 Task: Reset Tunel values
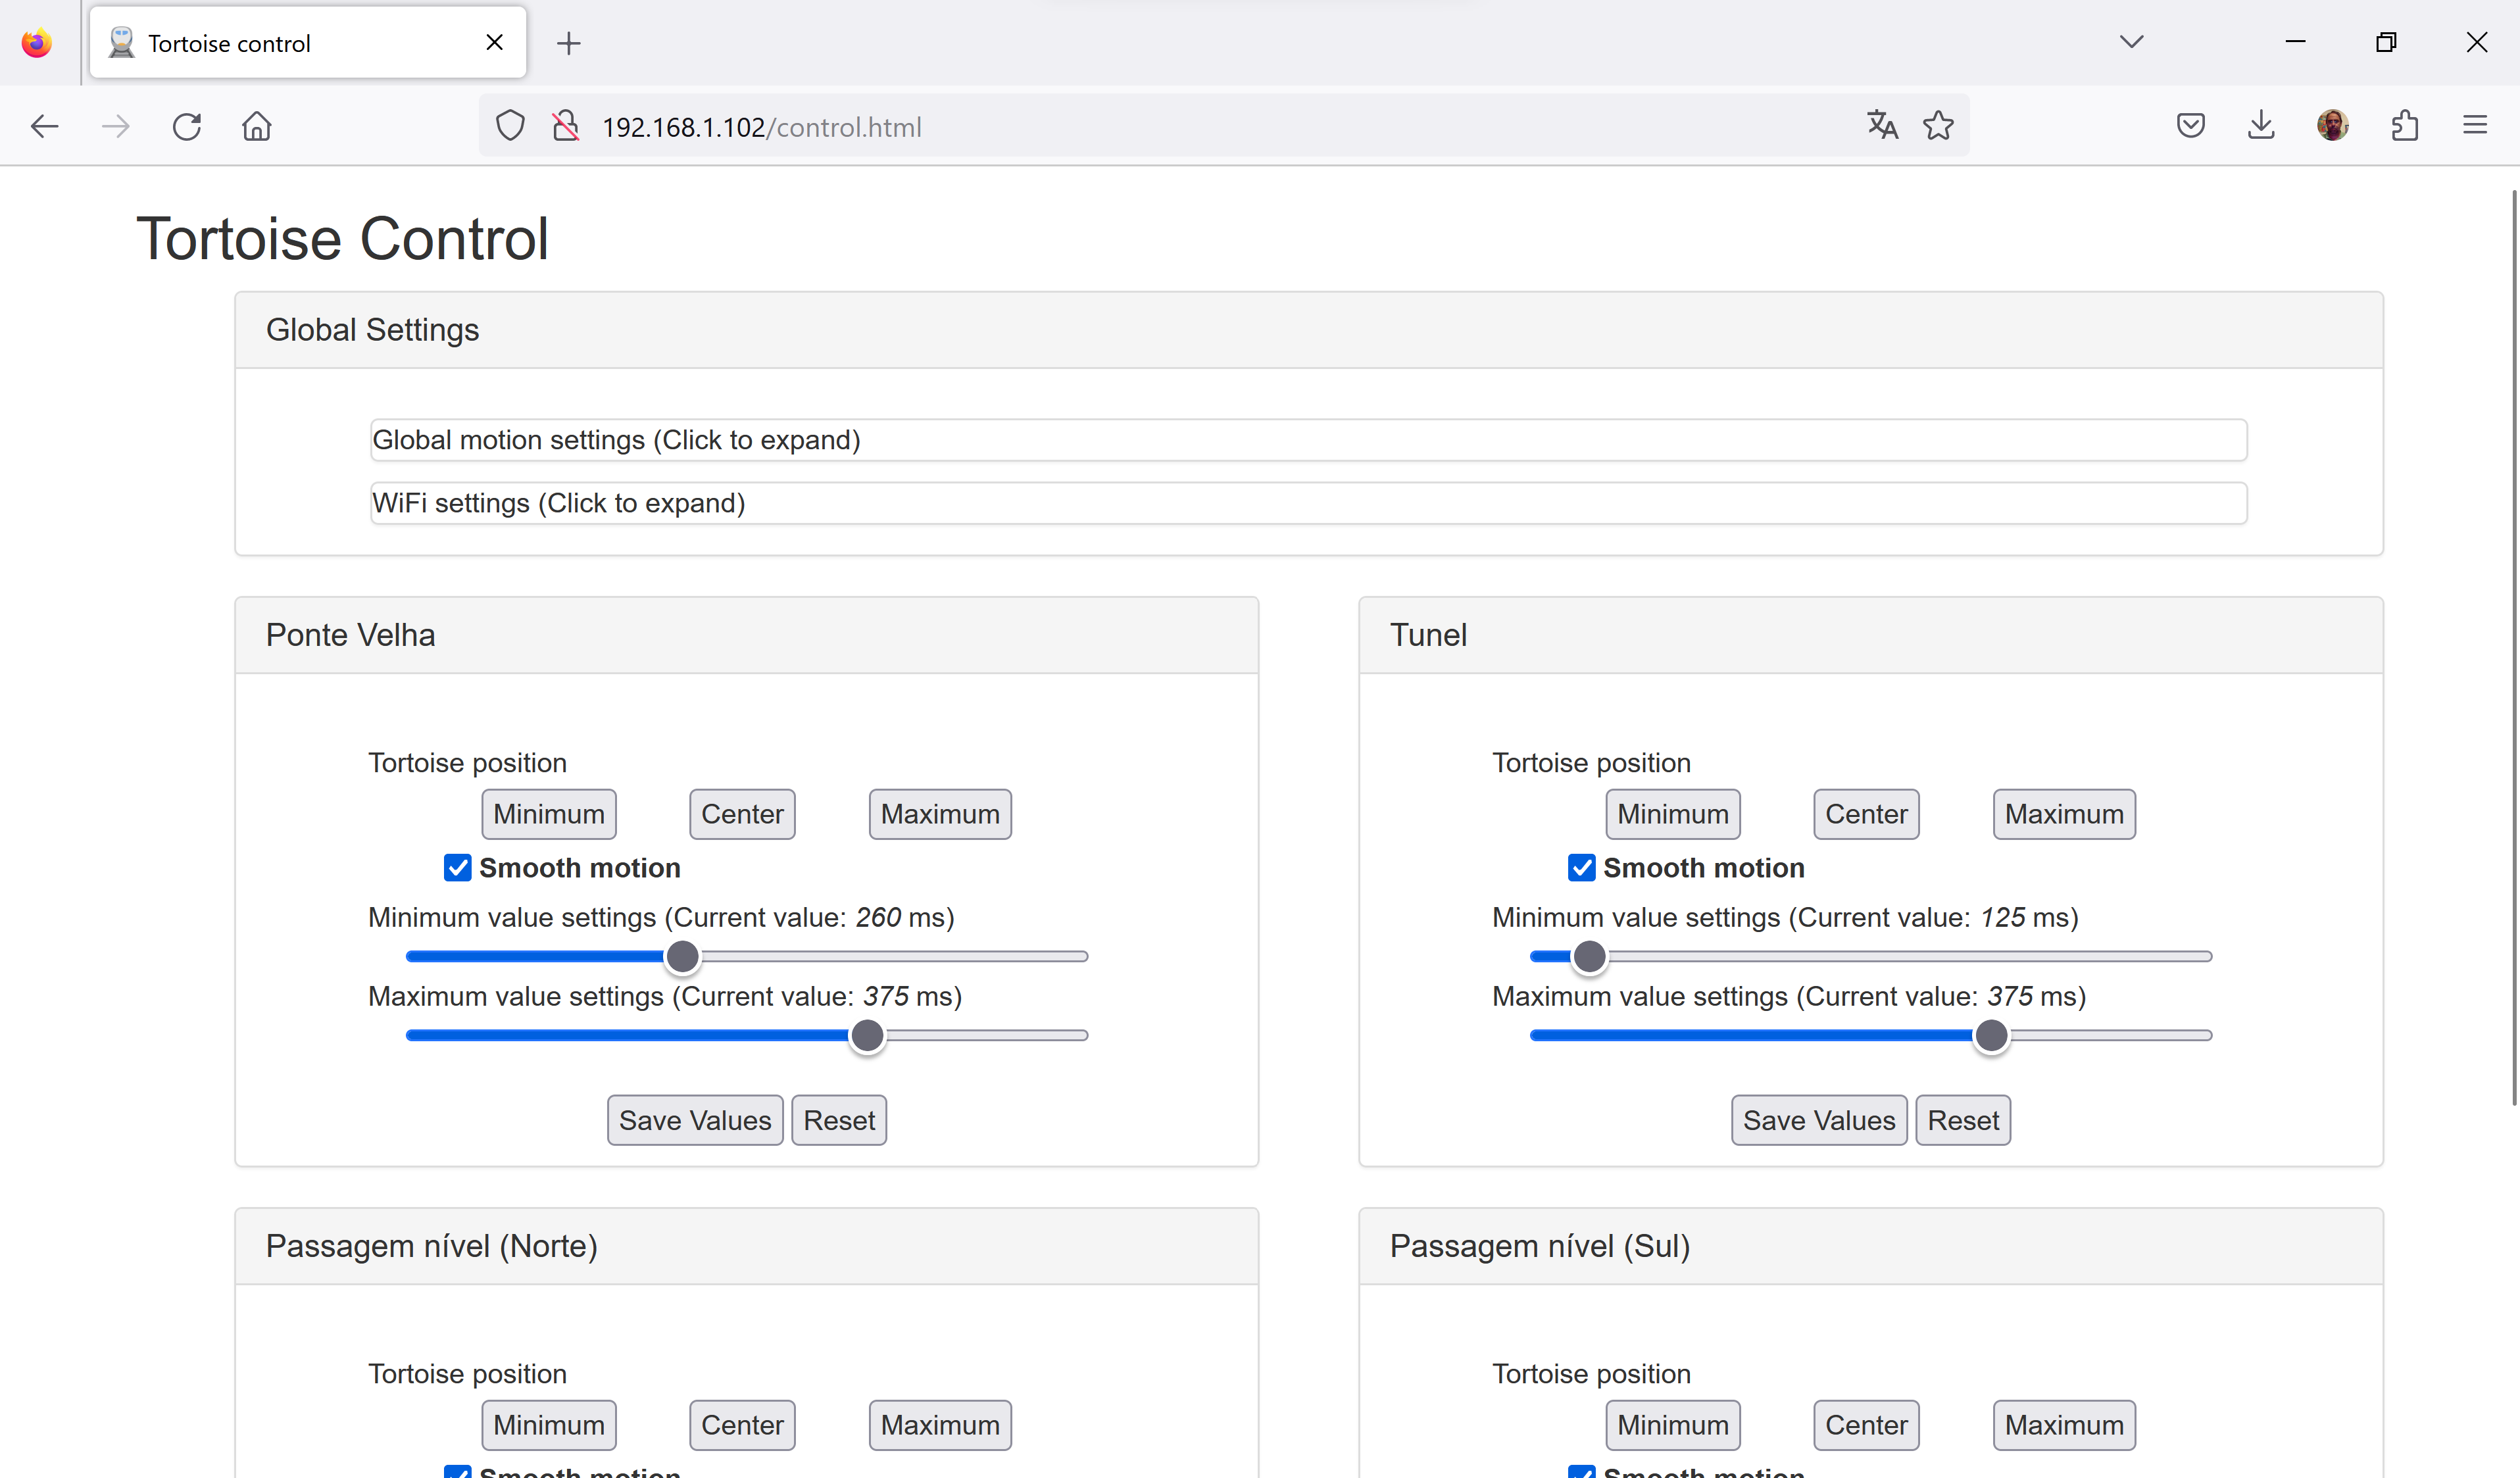(x=1963, y=1120)
